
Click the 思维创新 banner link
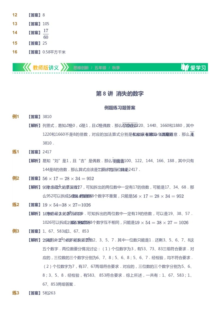click(x=80, y=67)
